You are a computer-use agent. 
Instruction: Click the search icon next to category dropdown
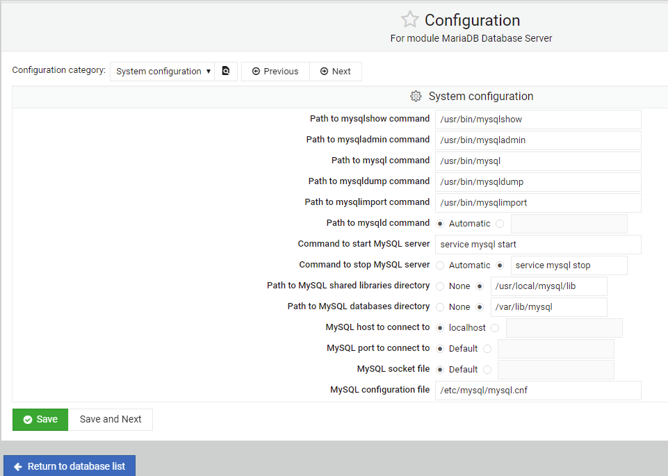(226, 71)
